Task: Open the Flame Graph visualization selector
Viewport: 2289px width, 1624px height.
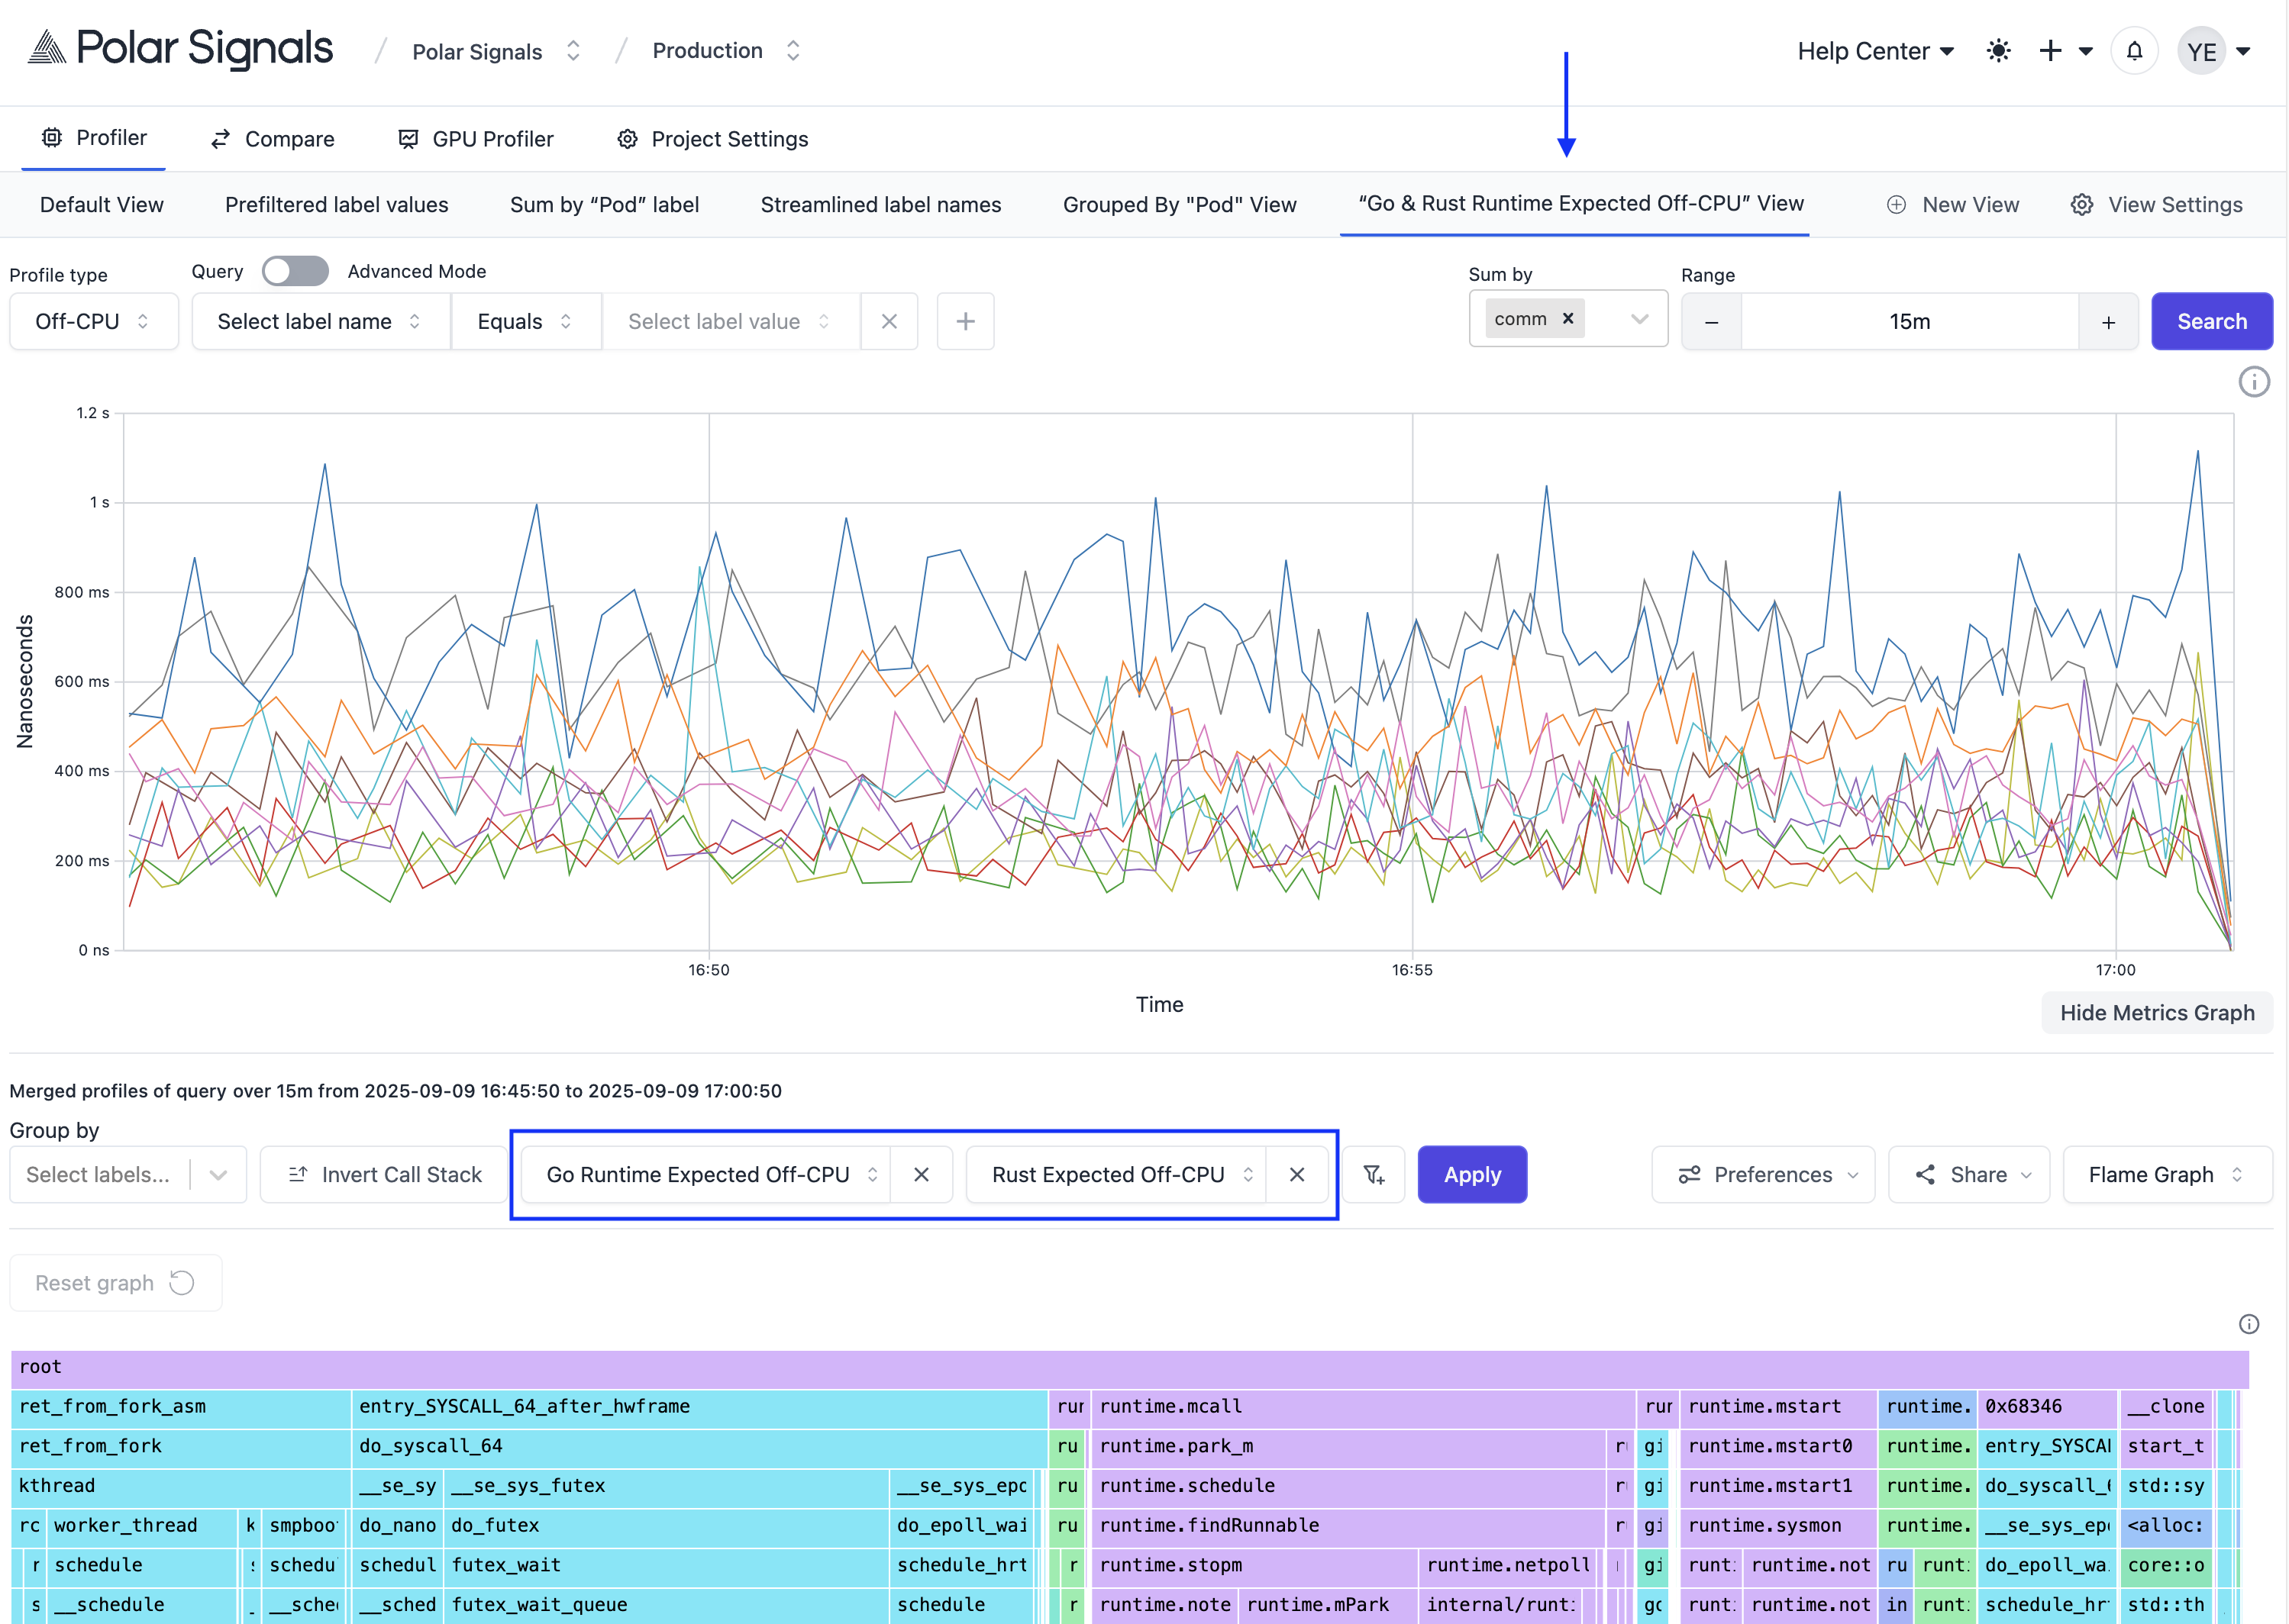Action: 2166,1175
